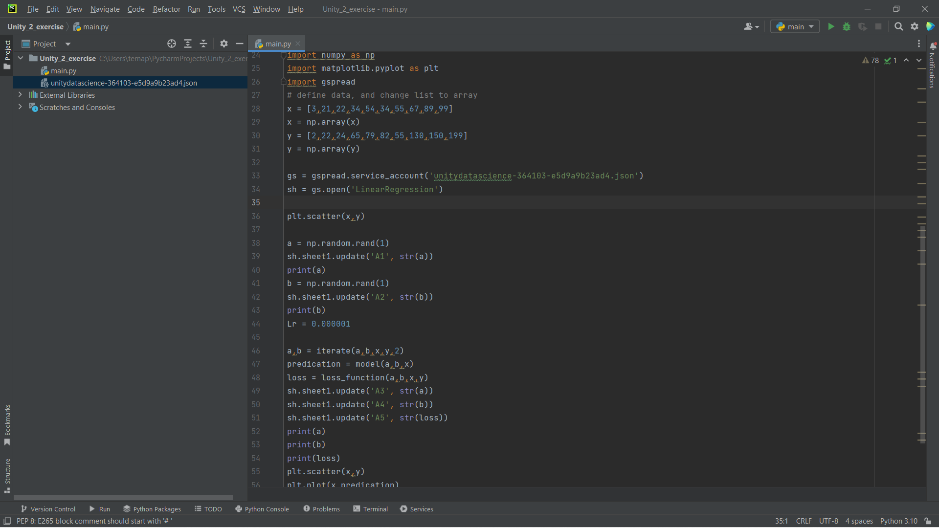Open IDE settings gear in top toolbar
Viewport: 939px width, 528px height.
(915, 27)
